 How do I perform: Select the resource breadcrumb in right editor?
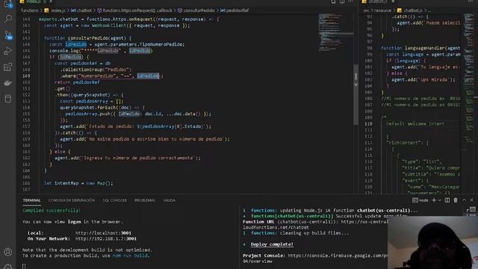[382, 10]
